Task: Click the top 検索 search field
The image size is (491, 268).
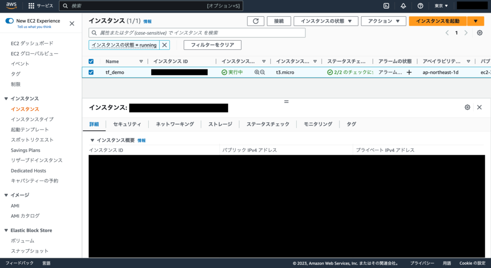Action: point(151,6)
